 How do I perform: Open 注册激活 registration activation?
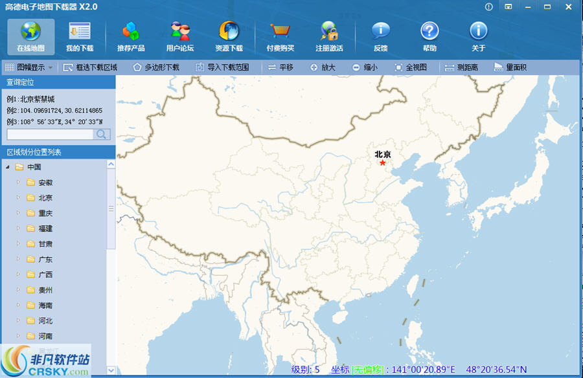[x=330, y=36]
